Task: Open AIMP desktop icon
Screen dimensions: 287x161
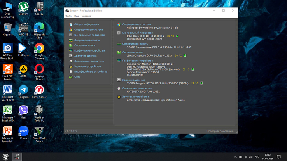Action: [x=23, y=71]
